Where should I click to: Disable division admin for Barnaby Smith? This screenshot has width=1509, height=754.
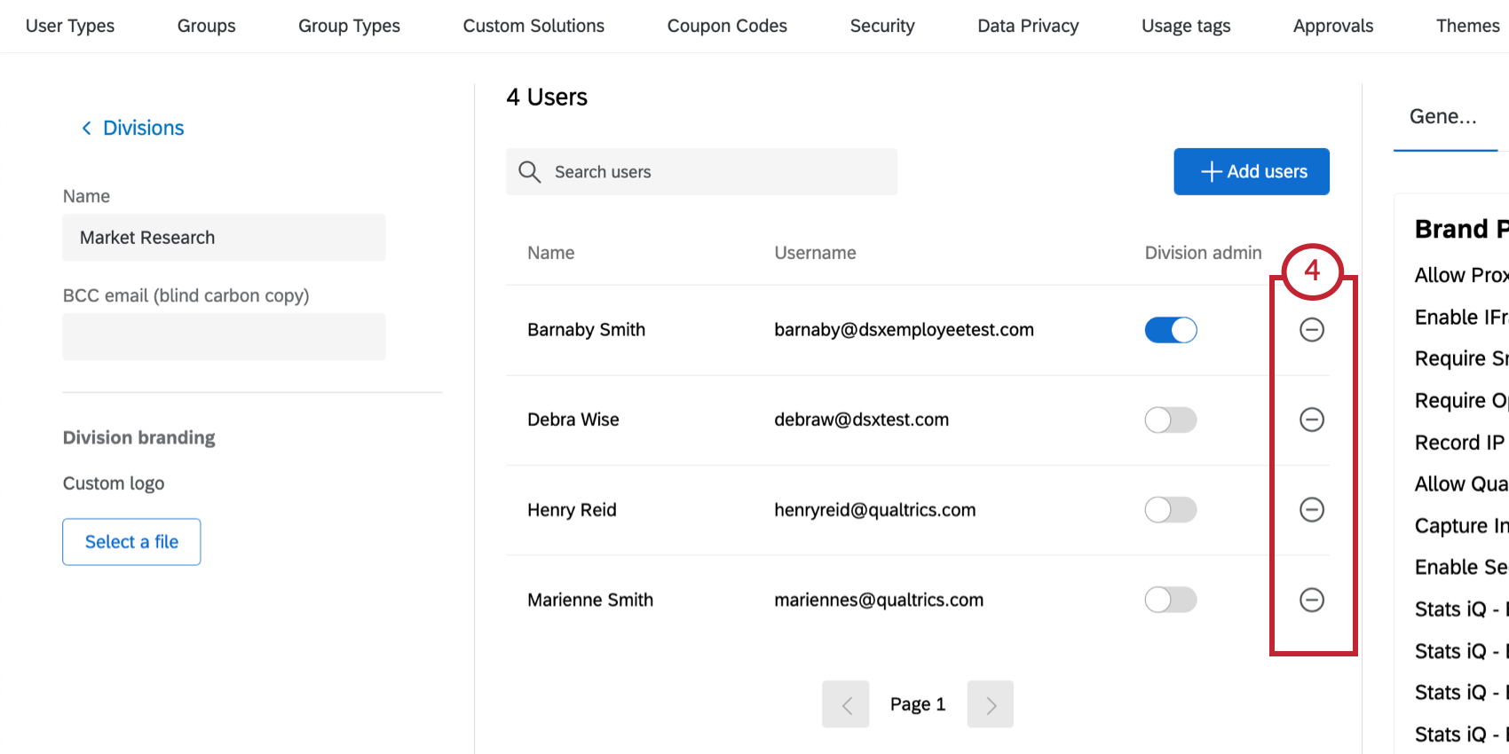(x=1170, y=330)
